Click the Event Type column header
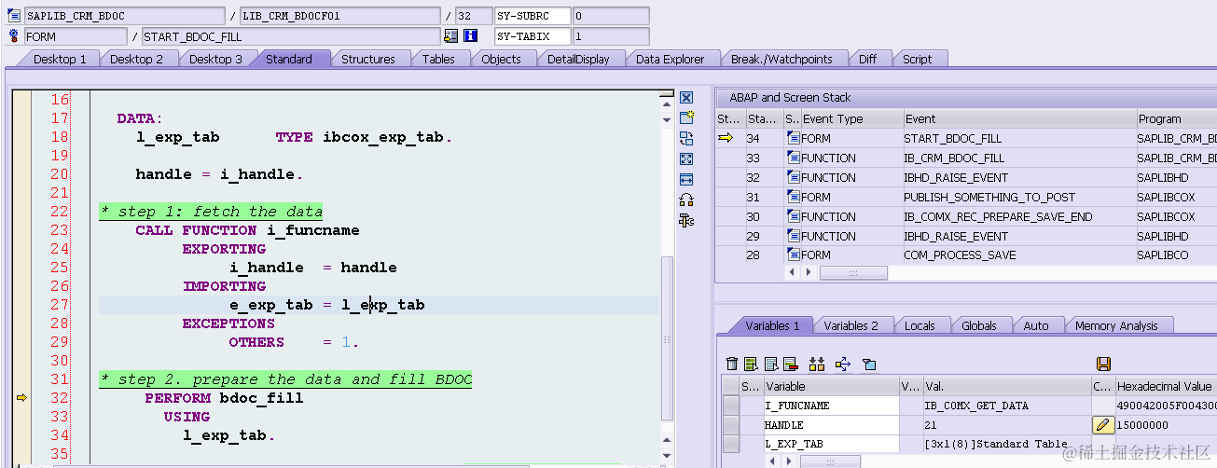 point(852,119)
